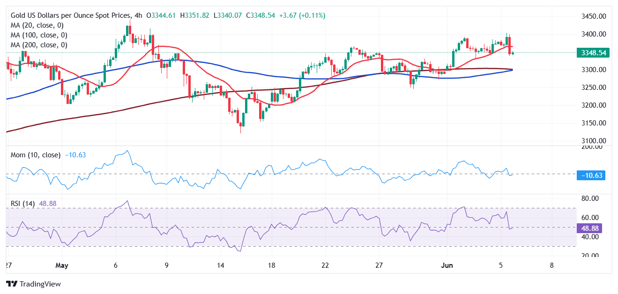Click the TradingView logo icon
This screenshot has width=618, height=294.
[11, 284]
